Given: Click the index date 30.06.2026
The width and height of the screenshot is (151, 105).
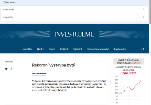Looking at the screenshot, I should click(128, 70).
